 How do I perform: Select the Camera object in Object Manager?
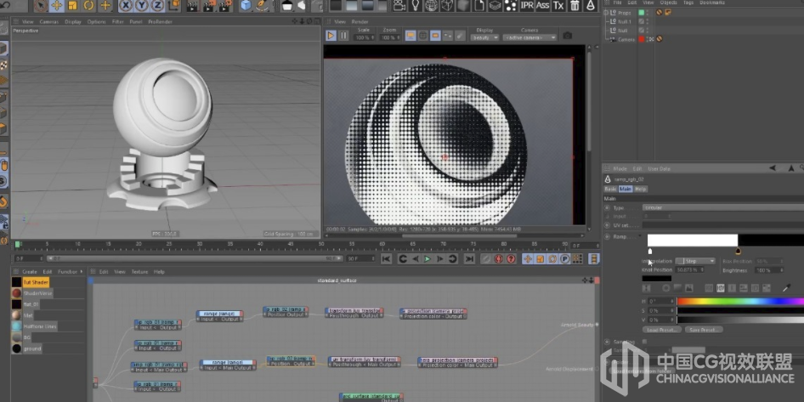(x=626, y=39)
